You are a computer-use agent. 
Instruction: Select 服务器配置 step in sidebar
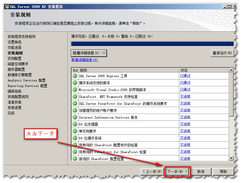tap(16, 69)
